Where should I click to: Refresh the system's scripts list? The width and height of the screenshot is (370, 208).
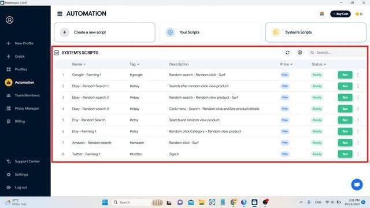(287, 53)
